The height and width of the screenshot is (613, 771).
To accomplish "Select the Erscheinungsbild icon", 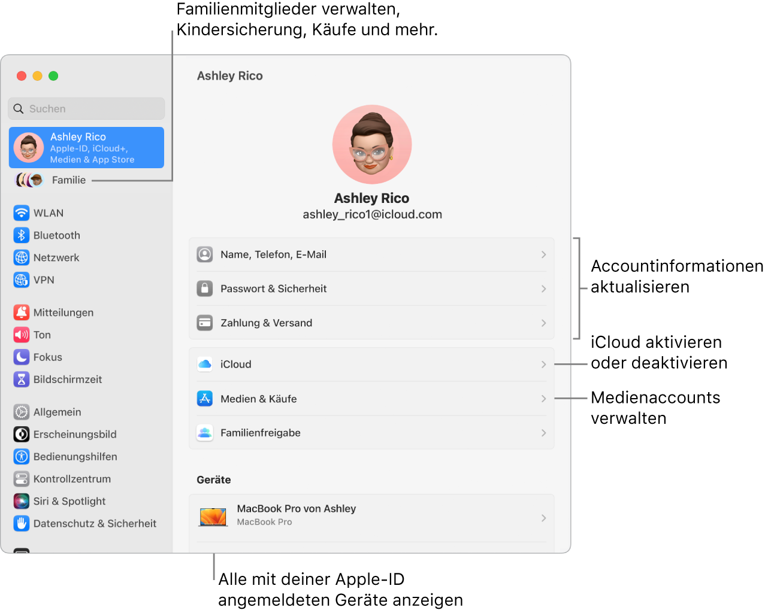I will 22,434.
